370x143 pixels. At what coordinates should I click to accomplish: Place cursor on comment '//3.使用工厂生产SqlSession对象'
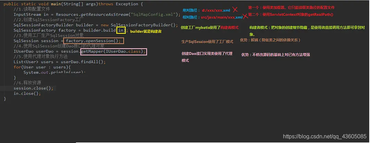[x=49, y=35]
